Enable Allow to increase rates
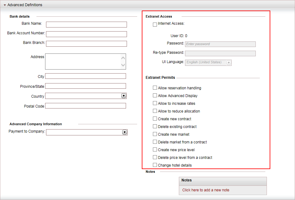The width and height of the screenshot is (295, 200). [x=155, y=103]
